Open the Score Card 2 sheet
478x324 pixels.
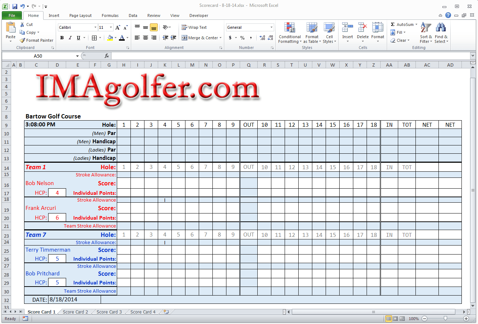(x=75, y=312)
